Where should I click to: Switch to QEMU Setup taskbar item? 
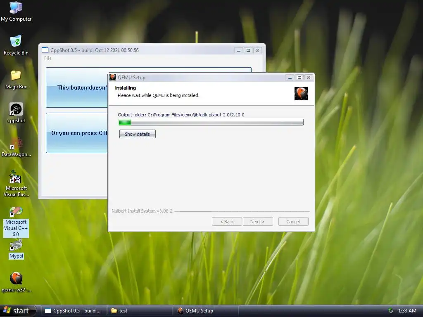pos(206,311)
